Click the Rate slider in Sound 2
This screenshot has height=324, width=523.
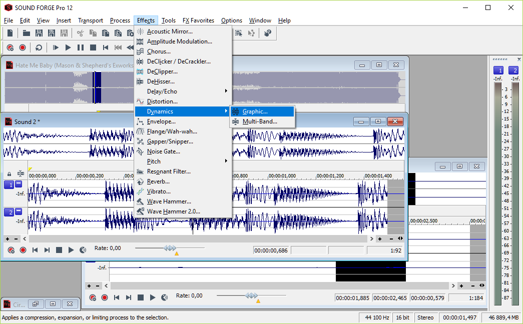[170, 248]
